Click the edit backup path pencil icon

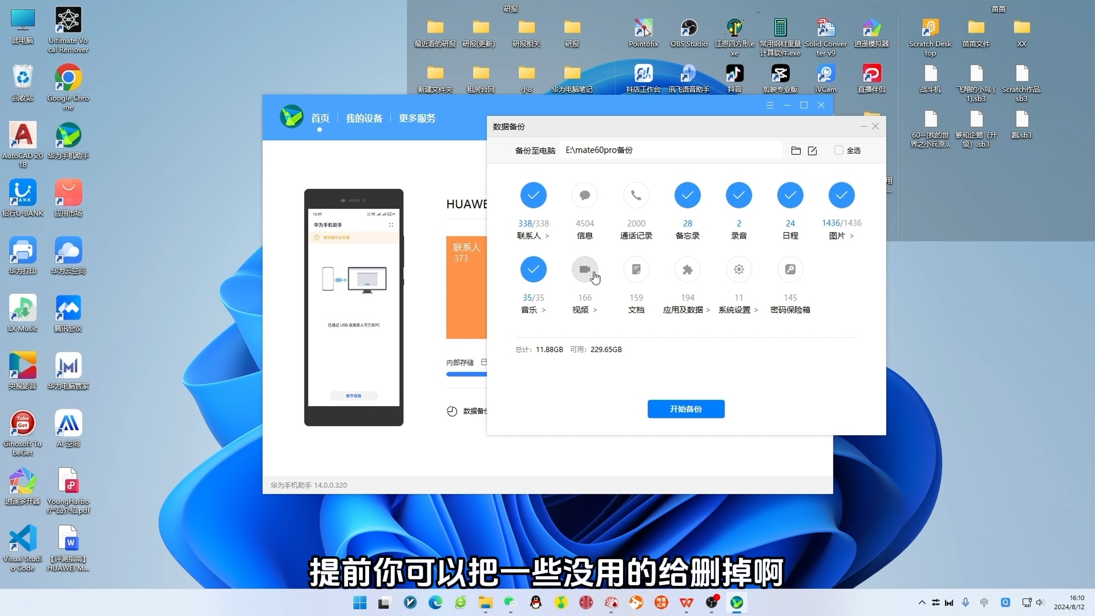pyautogui.click(x=812, y=151)
